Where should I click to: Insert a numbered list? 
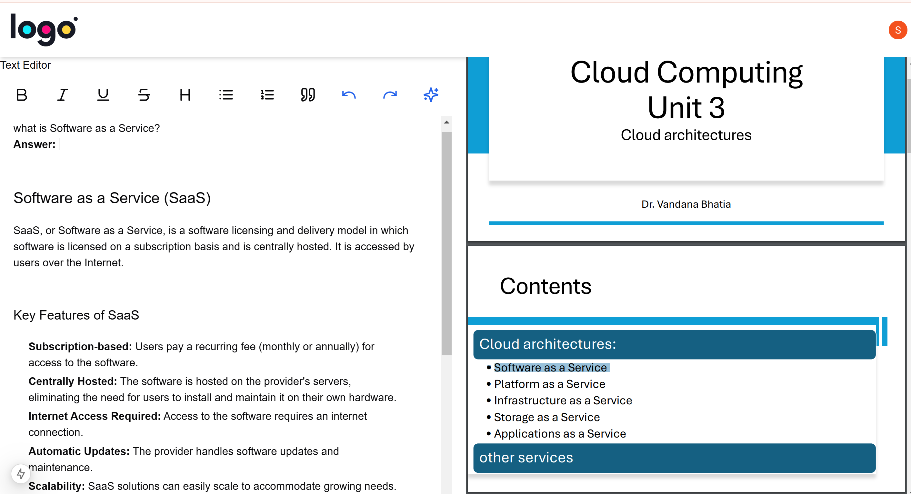coord(267,95)
